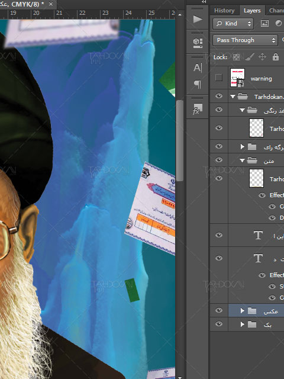
Task: Open the 3D Properties panel cube icon
Action: point(198,43)
